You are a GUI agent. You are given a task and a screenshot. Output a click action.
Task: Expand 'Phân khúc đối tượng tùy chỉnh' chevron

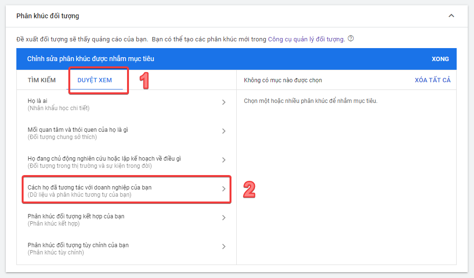tap(224, 246)
